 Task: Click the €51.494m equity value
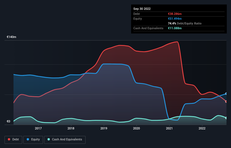coord(175,19)
